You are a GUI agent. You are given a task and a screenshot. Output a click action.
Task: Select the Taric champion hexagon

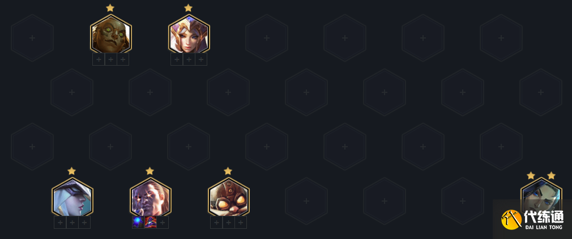(x=150, y=198)
